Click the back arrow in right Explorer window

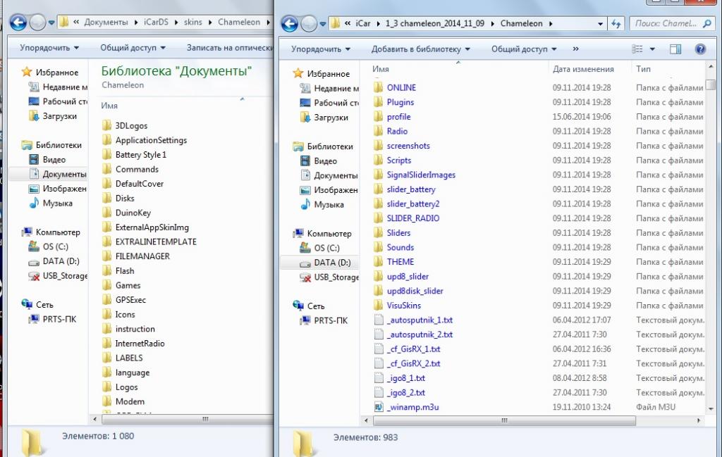290,23
